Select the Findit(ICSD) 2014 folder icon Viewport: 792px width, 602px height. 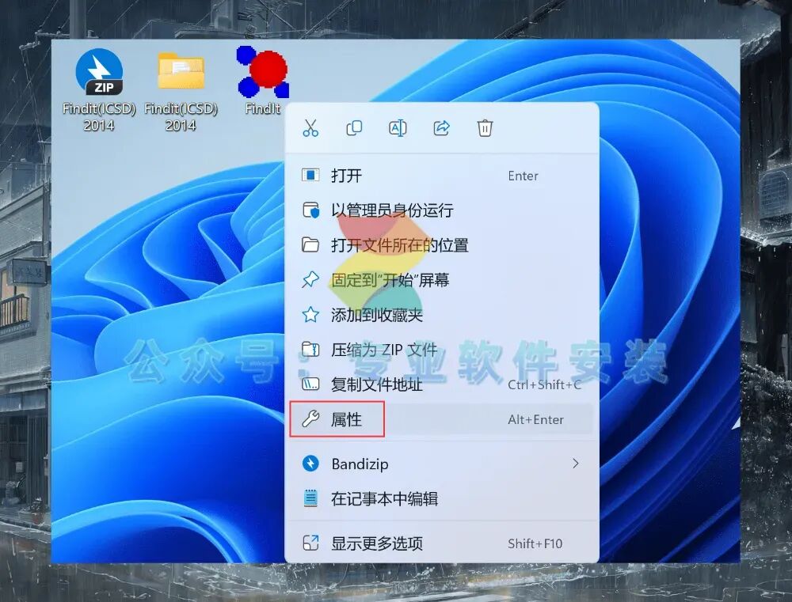[181, 72]
